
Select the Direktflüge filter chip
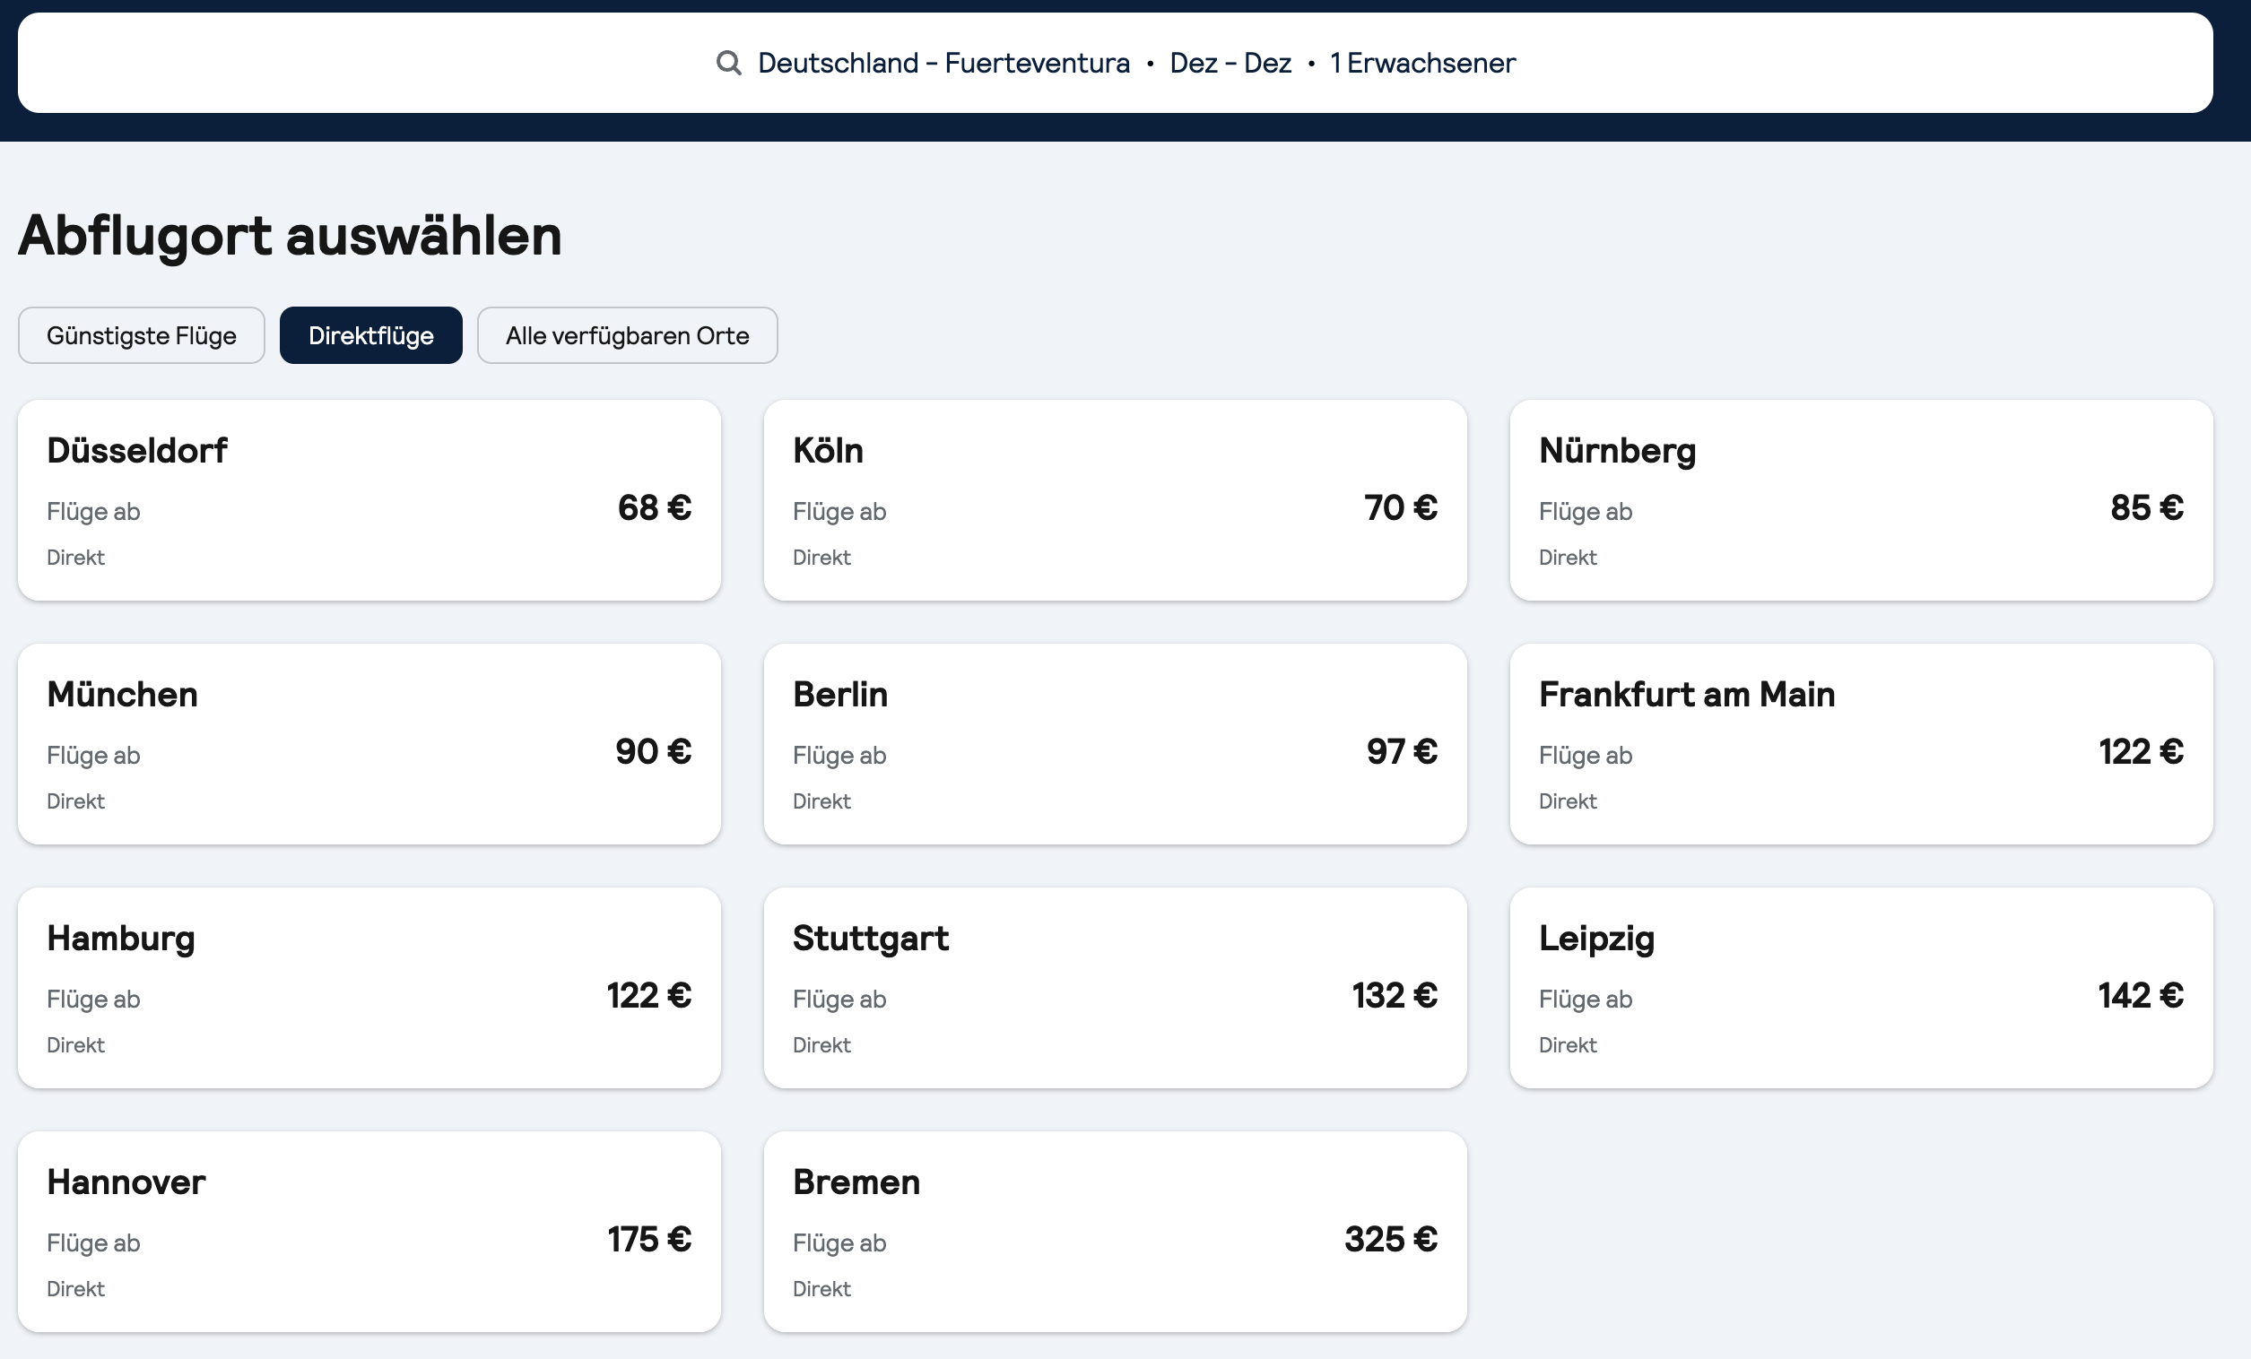[371, 335]
